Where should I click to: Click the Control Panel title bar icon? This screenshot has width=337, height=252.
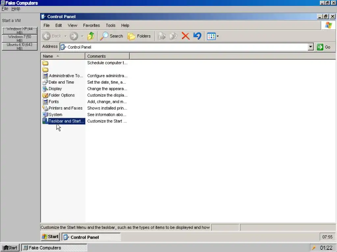pos(43,16)
